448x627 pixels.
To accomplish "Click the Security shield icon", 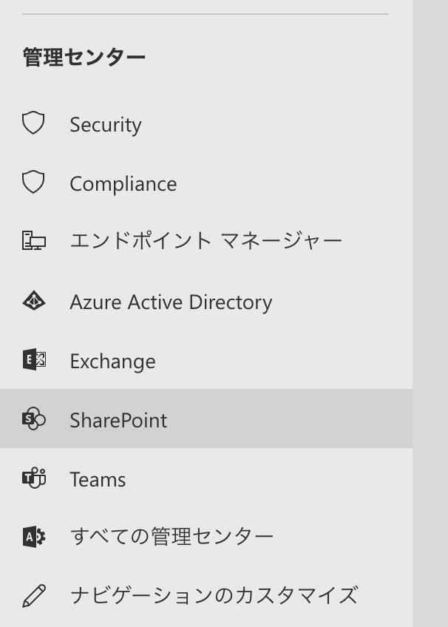I will tap(33, 123).
